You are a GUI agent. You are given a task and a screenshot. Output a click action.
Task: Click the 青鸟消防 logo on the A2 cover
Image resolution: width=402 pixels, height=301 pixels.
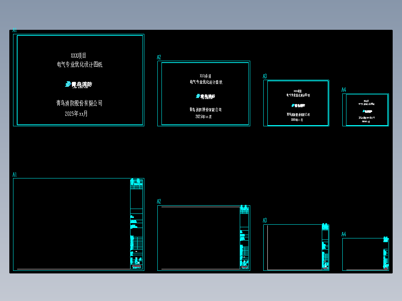point(205,96)
